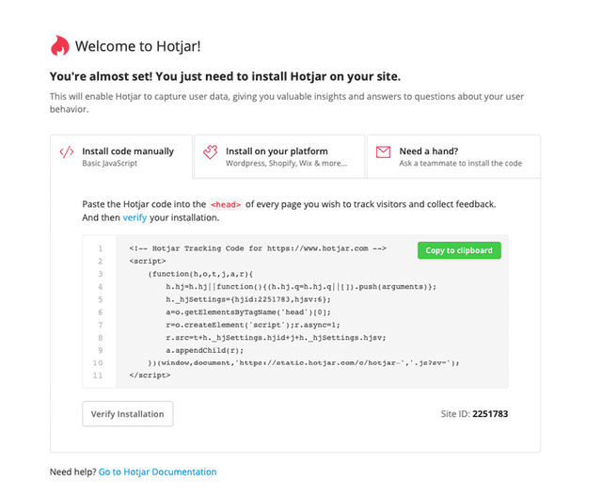Image resolution: width=602 pixels, height=495 pixels.
Task: Switch to Install on your platform tab
Action: [279, 156]
